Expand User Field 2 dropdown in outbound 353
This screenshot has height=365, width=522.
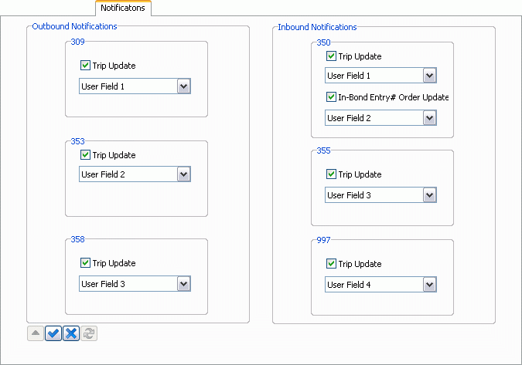[x=184, y=174]
